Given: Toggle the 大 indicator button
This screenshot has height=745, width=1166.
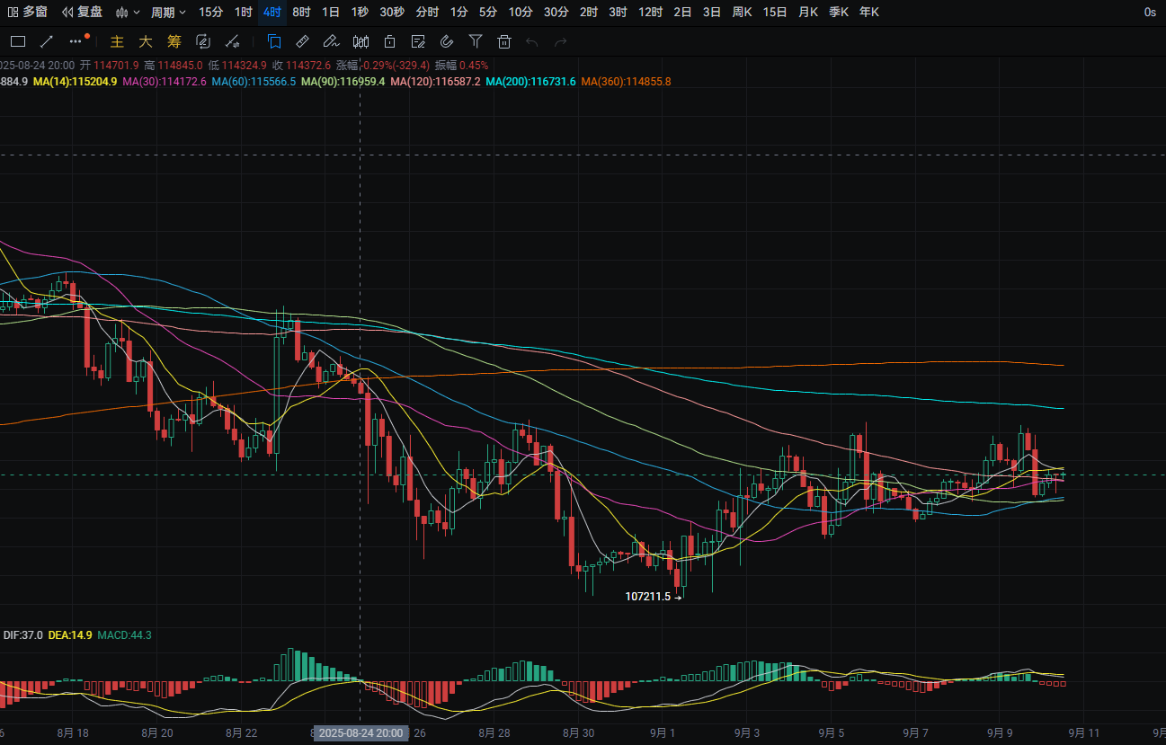Looking at the screenshot, I should pos(146,41).
